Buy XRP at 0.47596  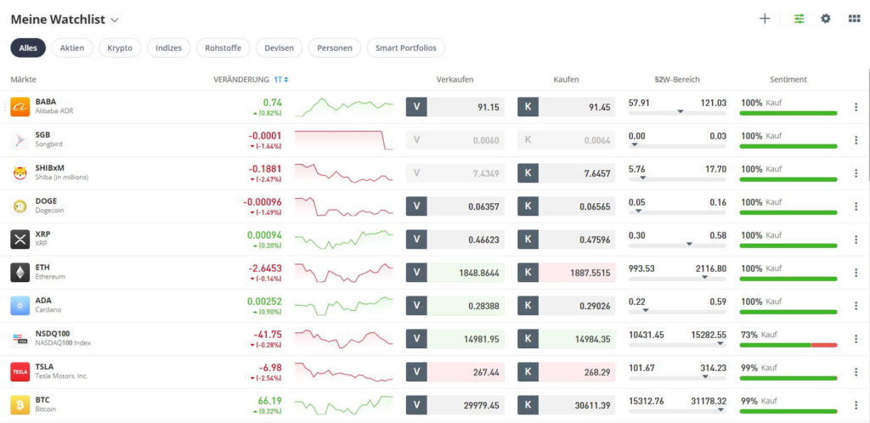tap(567, 240)
